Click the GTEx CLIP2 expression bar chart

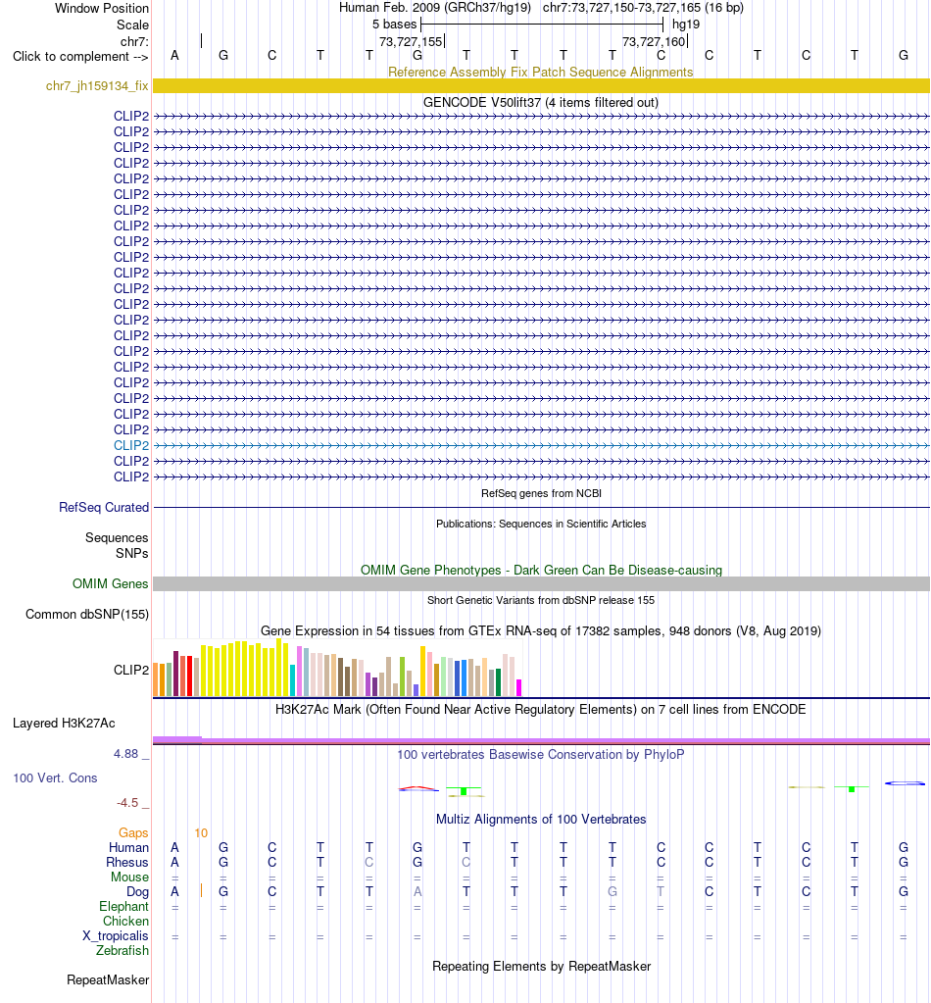338,668
